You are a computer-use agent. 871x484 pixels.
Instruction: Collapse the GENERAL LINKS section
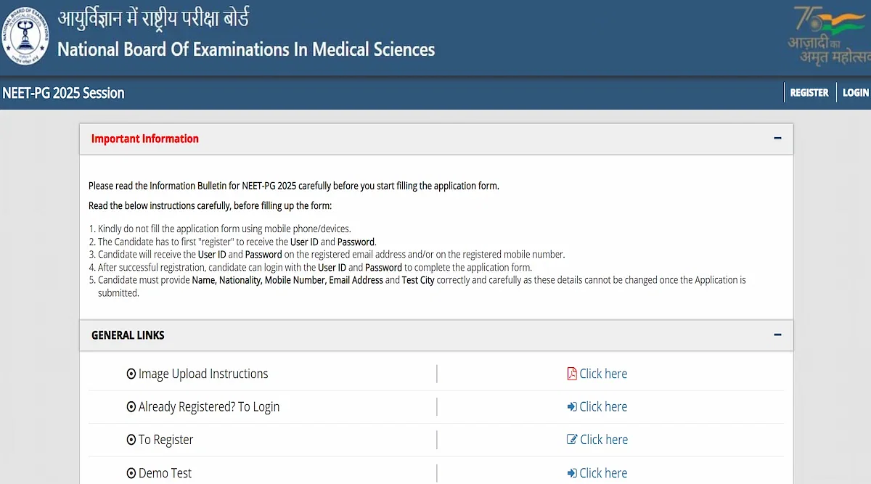pyautogui.click(x=777, y=335)
